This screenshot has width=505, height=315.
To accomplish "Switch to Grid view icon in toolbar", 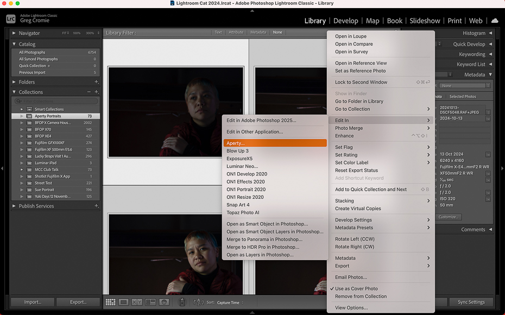I will pyautogui.click(x=110, y=302).
